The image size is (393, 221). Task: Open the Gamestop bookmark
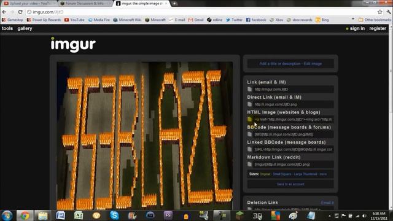coord(12,20)
